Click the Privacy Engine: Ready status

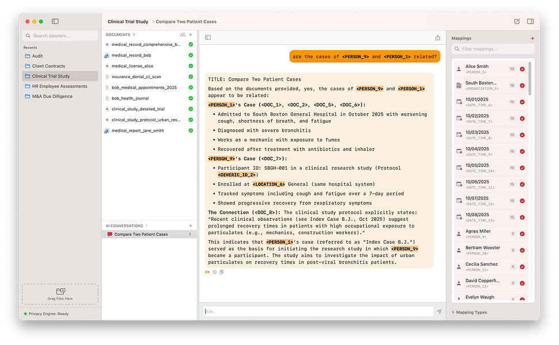[x=47, y=314]
